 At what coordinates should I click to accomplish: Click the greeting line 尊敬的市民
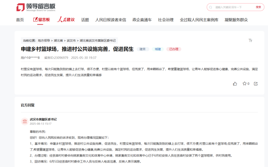pos(38,132)
